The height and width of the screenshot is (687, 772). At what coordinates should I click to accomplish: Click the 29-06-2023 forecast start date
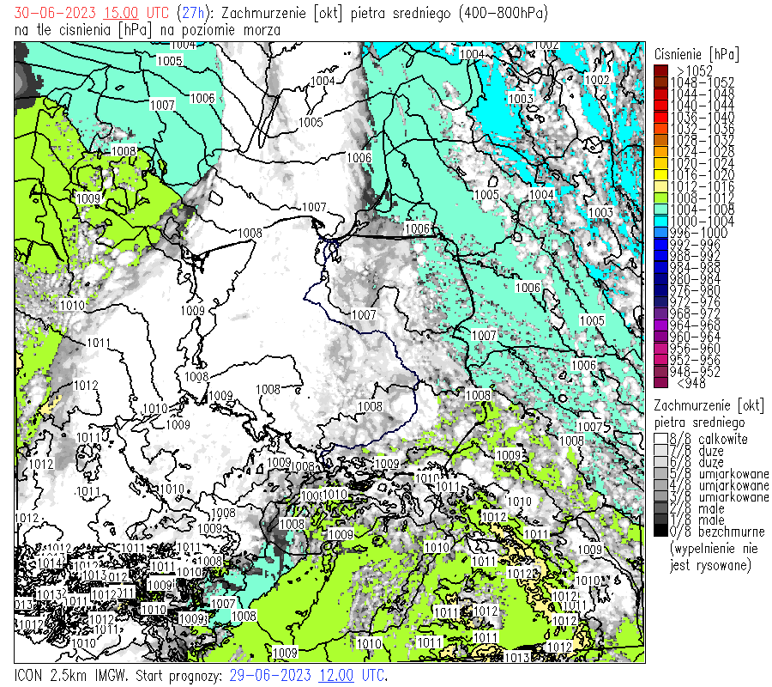tap(272, 675)
